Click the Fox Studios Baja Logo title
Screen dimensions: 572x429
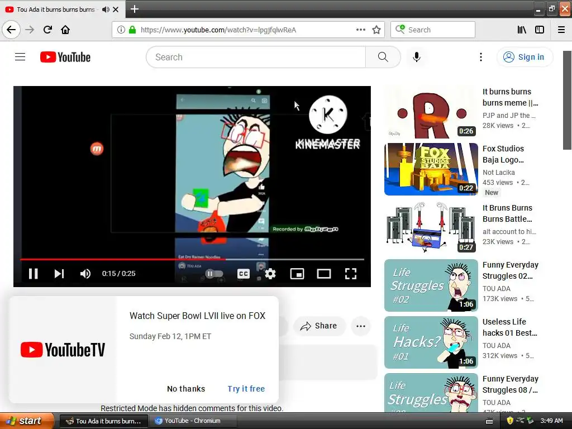(x=503, y=154)
